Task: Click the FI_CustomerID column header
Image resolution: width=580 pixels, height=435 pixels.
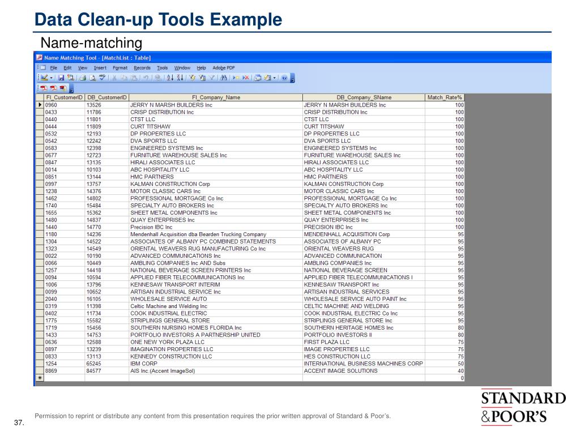Action: point(64,97)
